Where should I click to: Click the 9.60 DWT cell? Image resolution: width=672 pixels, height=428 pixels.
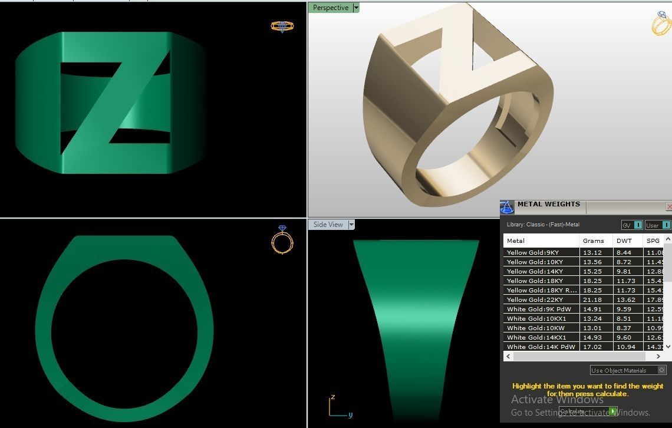pyautogui.click(x=628, y=337)
